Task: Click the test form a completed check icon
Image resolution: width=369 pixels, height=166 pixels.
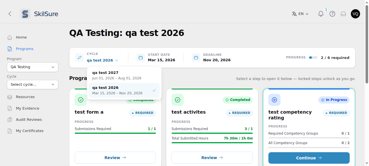Action: (81, 100)
